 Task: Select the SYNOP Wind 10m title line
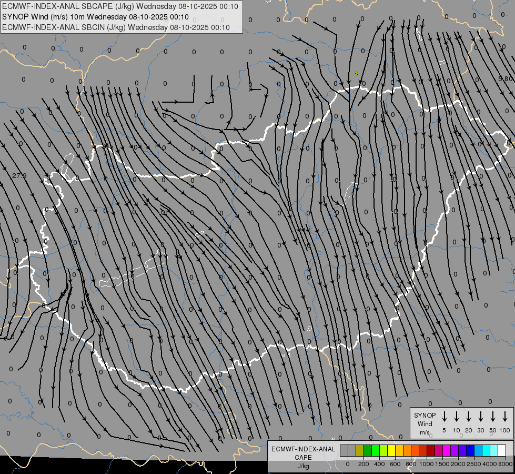click(x=95, y=17)
